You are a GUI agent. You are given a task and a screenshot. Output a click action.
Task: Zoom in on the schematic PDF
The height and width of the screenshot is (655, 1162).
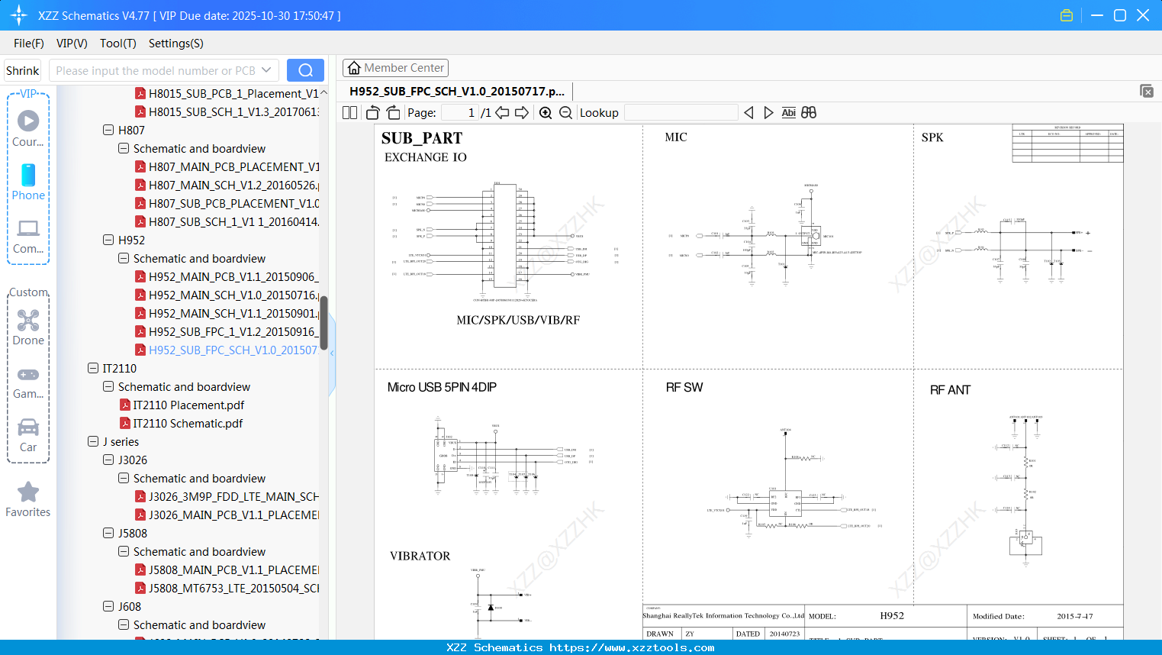pyautogui.click(x=546, y=112)
